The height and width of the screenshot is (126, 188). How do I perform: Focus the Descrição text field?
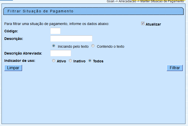[x=71, y=39]
